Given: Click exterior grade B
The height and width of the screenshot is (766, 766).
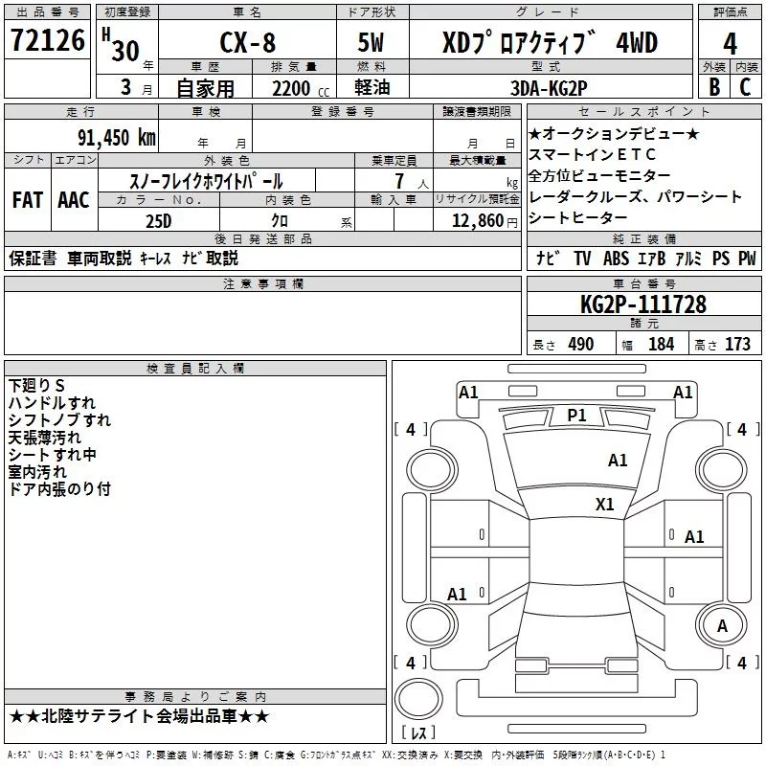Looking at the screenshot, I should [714, 87].
